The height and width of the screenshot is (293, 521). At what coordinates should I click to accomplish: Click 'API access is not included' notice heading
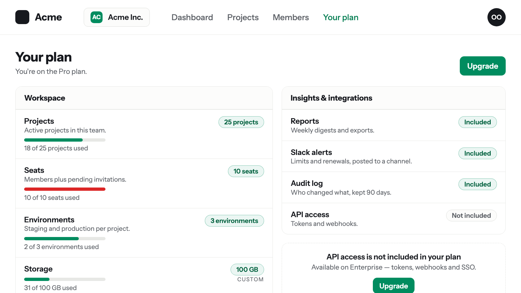394,257
